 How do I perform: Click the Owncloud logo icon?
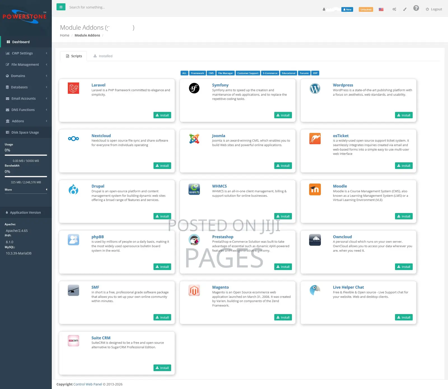tap(315, 240)
